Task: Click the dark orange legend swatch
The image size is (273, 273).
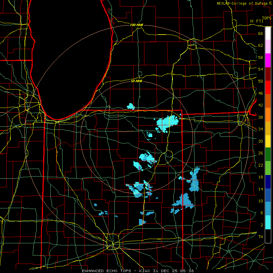Action: point(268,101)
